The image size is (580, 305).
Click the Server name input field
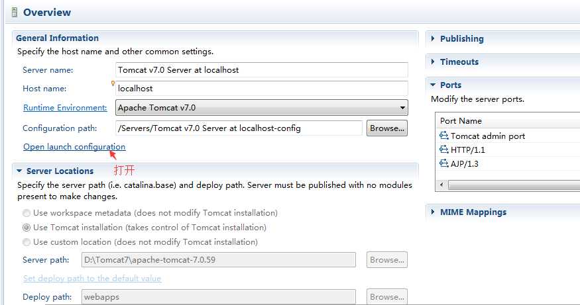tap(262, 69)
